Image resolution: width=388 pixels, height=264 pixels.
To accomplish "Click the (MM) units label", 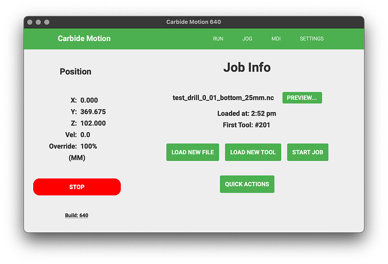I will click(77, 158).
